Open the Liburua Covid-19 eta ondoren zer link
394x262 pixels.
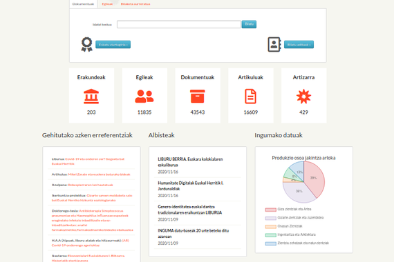(x=88, y=161)
